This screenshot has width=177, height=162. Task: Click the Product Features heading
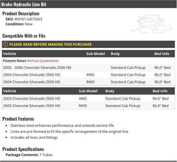(18, 119)
